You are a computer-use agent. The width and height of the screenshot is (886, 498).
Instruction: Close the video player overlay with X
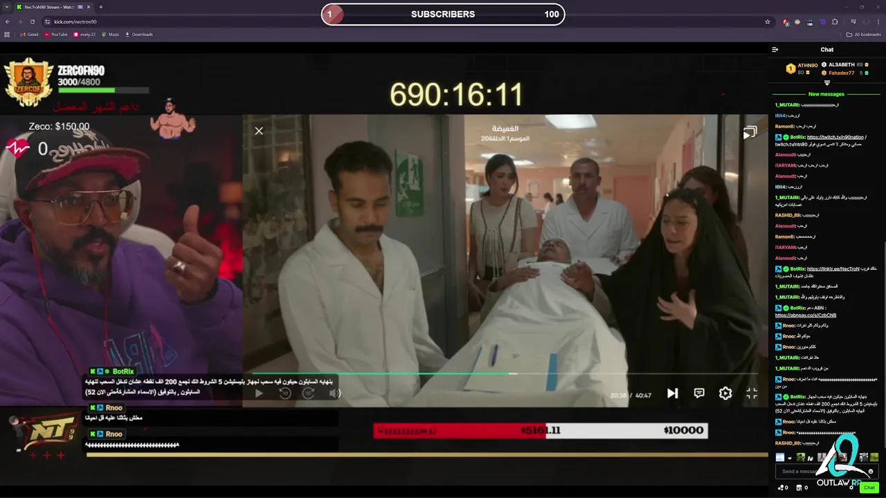point(259,131)
